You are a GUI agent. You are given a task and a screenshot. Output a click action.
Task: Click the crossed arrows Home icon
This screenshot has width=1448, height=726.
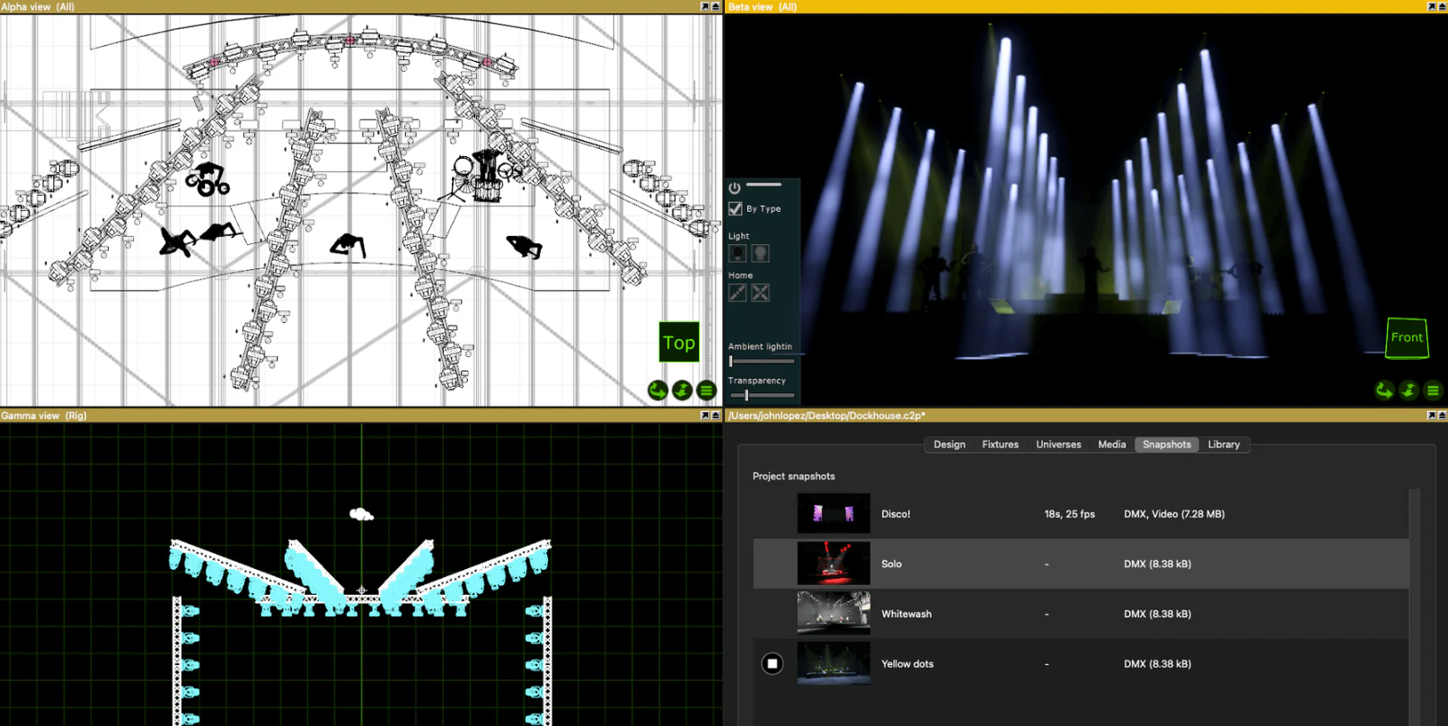click(x=760, y=293)
